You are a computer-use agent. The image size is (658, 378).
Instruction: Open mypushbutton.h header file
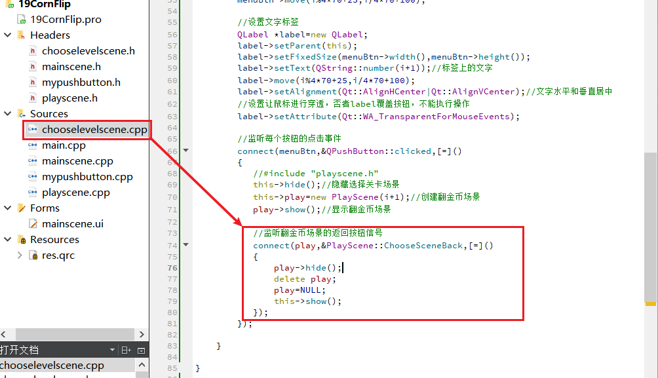(81, 83)
